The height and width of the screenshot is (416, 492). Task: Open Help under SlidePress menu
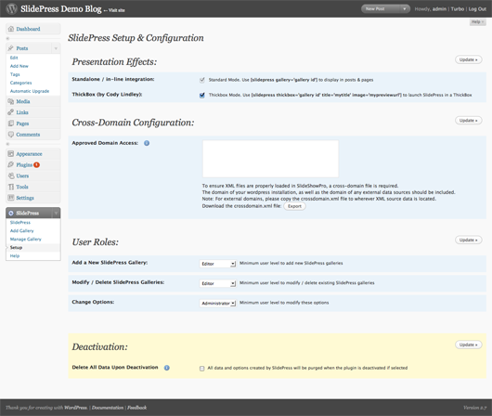point(15,256)
